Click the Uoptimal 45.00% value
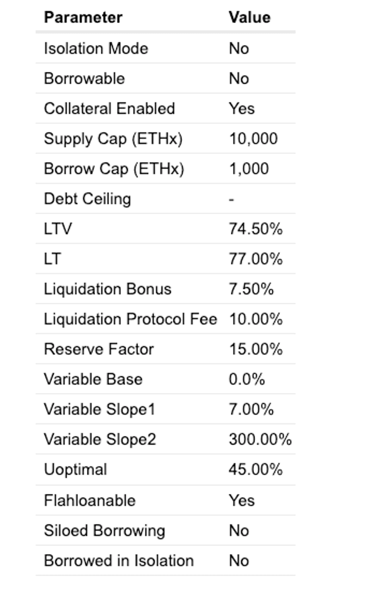 255,470
